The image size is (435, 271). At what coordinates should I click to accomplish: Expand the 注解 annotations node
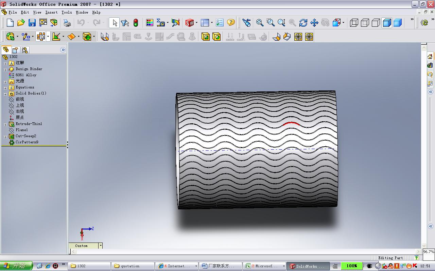(x=5, y=63)
